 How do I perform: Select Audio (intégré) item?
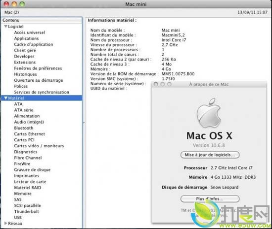29,122
